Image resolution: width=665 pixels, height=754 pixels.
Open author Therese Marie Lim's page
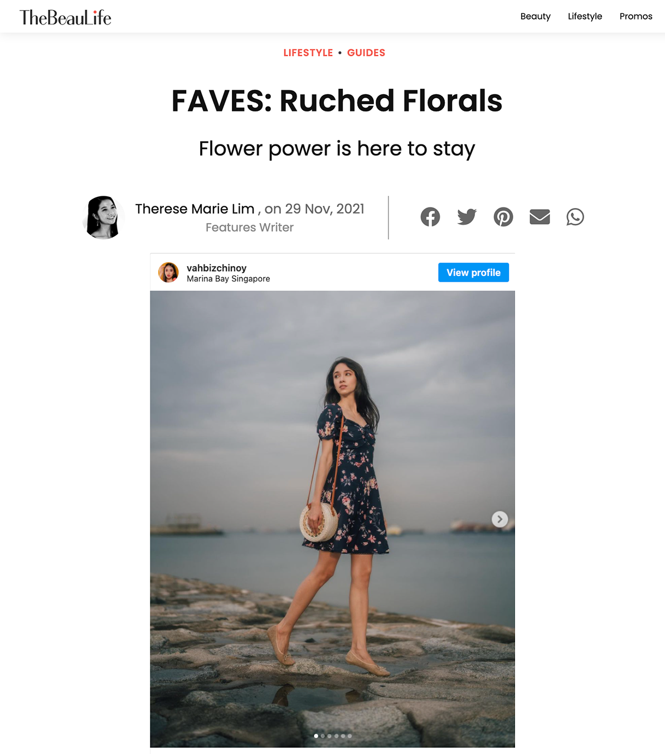coord(195,209)
